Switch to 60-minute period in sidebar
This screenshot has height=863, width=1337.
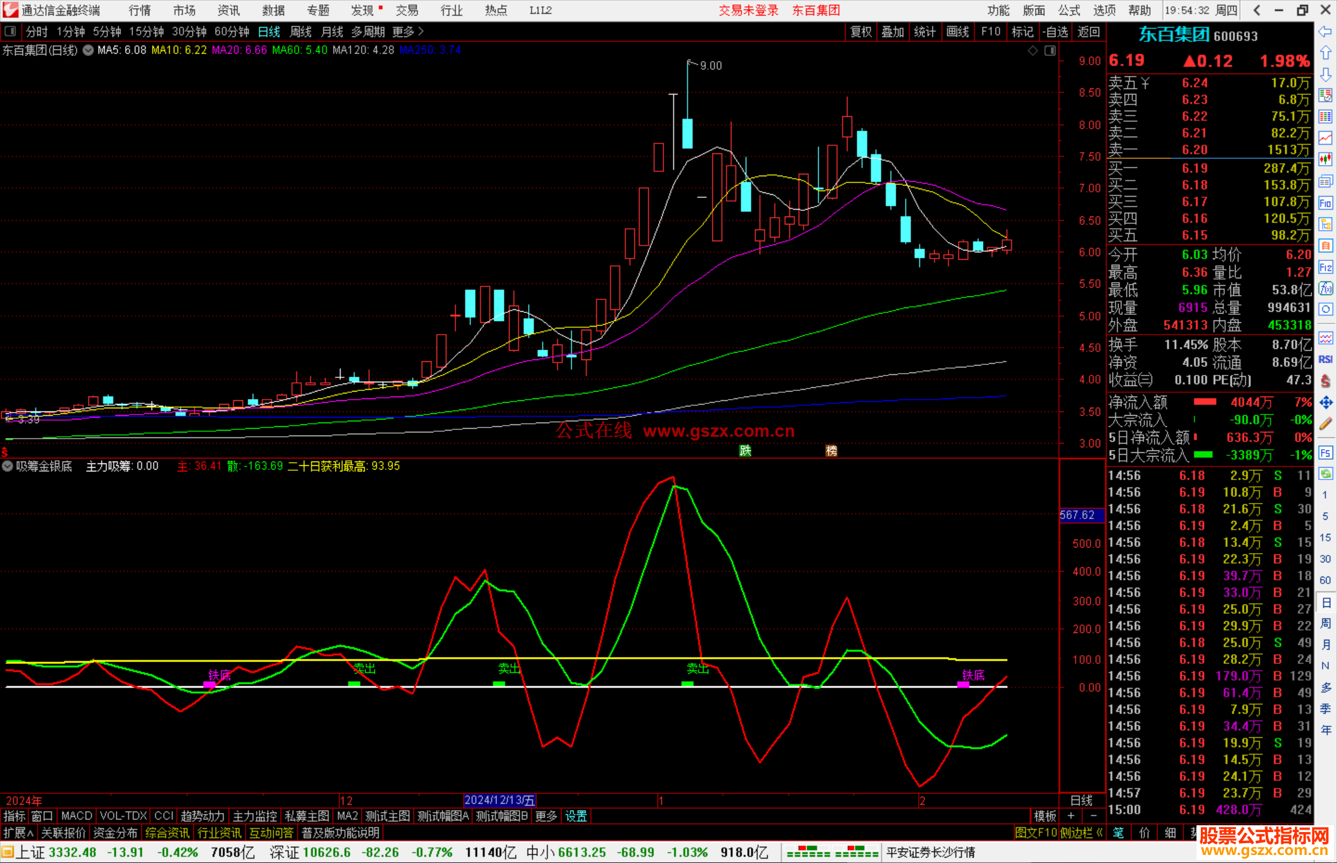click(x=1325, y=580)
